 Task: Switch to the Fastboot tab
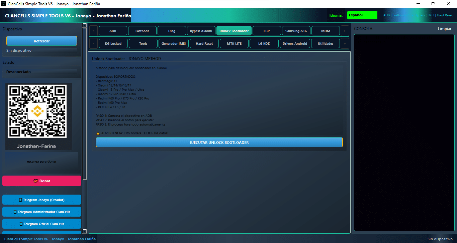coord(142,31)
